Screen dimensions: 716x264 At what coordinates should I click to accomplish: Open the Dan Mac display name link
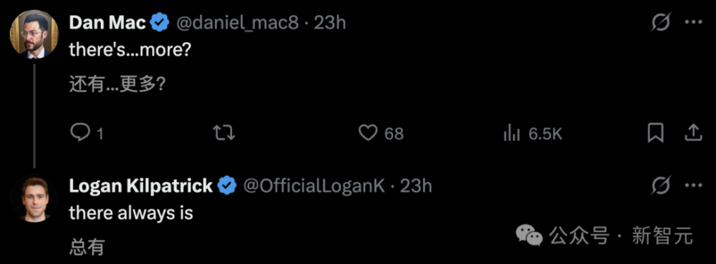(108, 23)
